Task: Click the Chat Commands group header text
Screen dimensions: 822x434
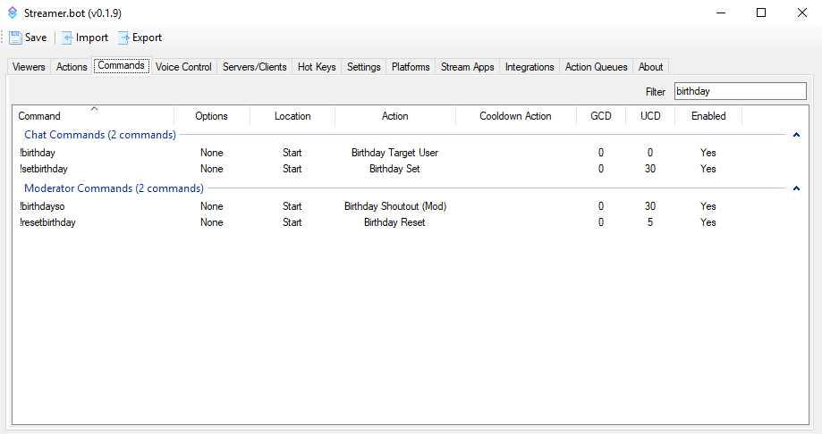Action: click(x=100, y=135)
